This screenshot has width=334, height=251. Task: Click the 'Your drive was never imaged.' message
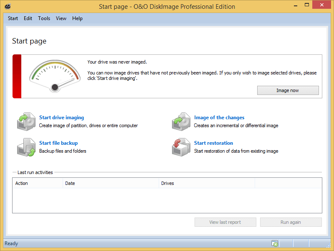pyautogui.click(x=117, y=62)
